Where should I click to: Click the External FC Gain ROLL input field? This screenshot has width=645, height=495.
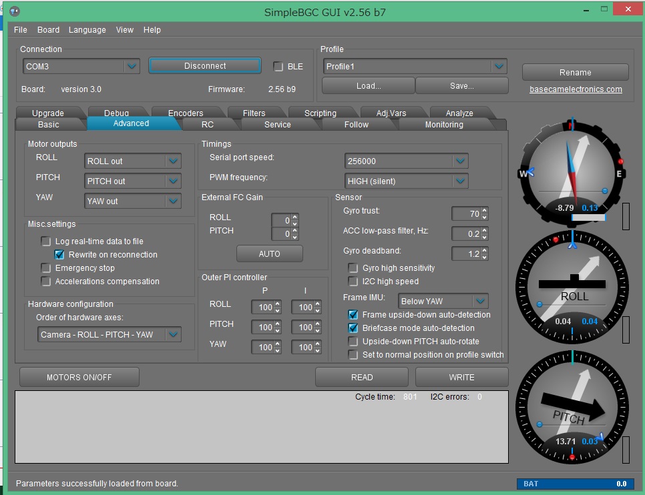coord(280,220)
